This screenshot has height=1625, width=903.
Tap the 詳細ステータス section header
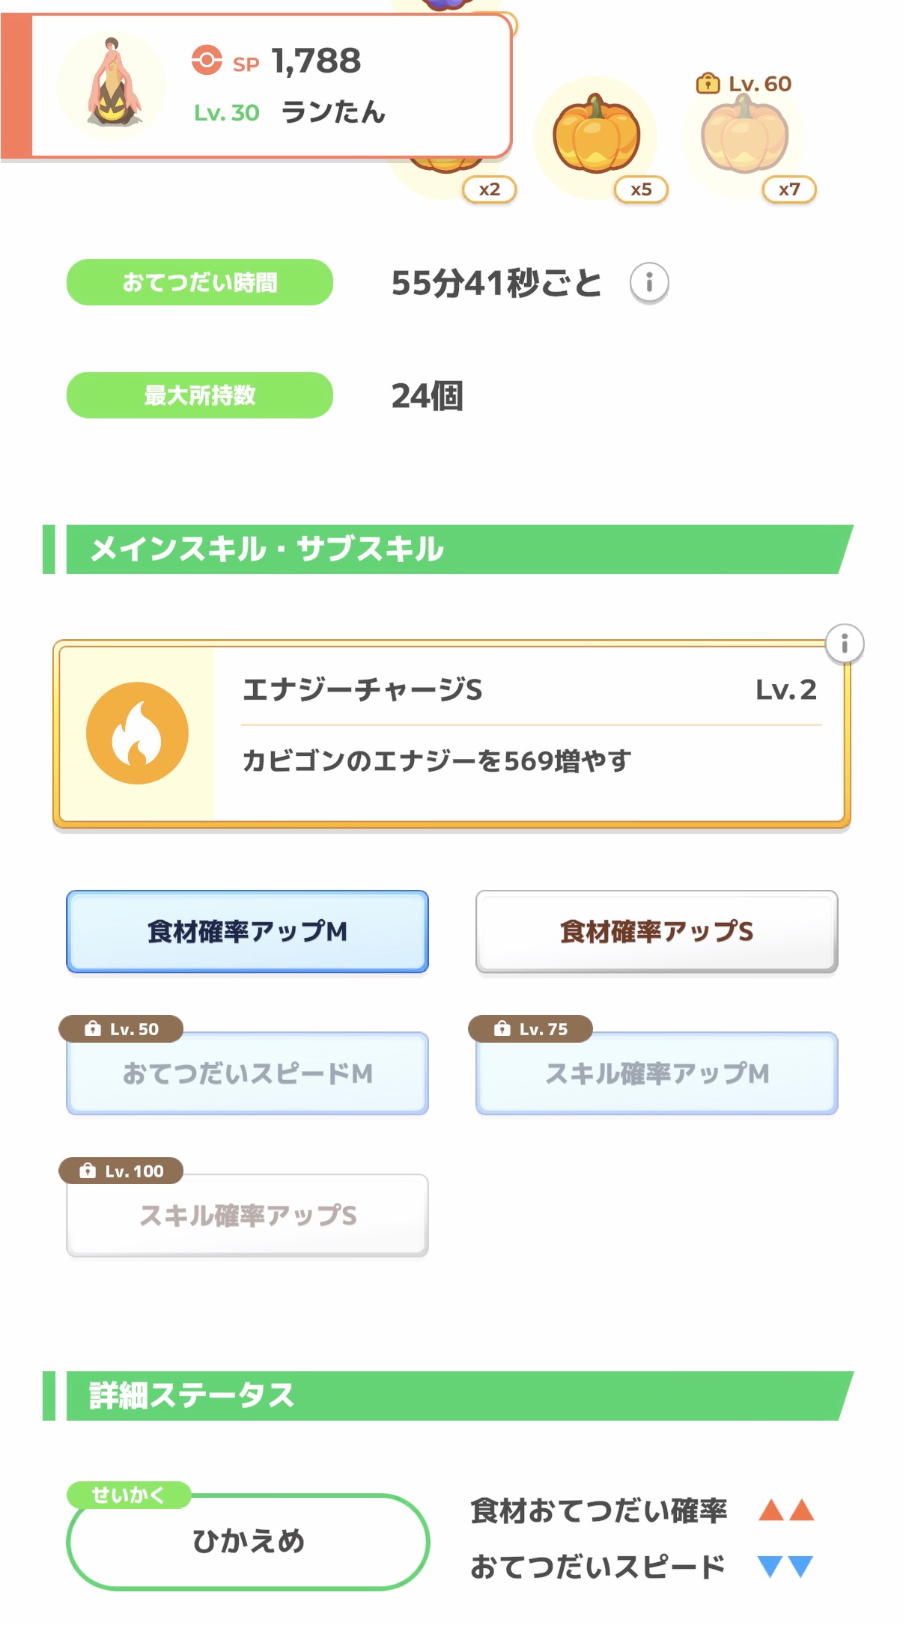[x=449, y=1396]
